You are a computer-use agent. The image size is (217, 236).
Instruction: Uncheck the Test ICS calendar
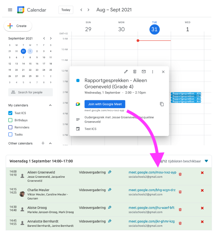click(10, 113)
